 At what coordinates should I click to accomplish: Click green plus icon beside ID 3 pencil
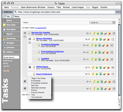click(98, 89)
